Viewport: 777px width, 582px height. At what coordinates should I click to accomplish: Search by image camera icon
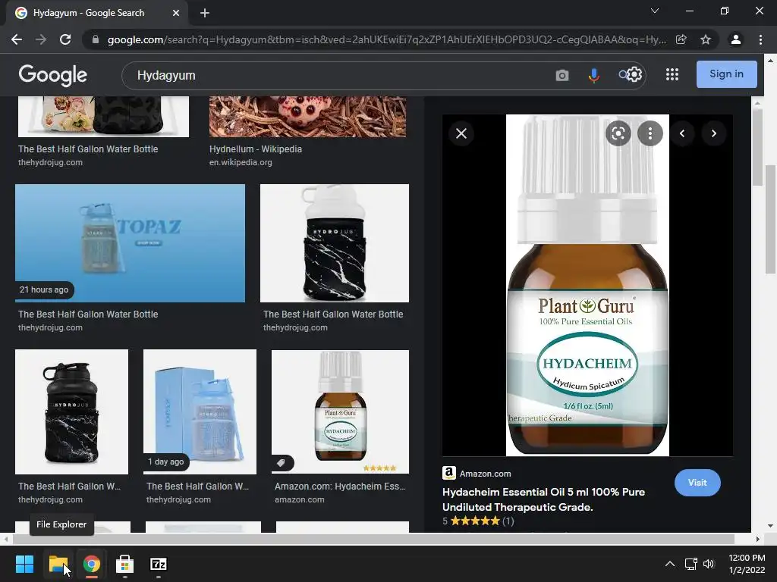[562, 75]
